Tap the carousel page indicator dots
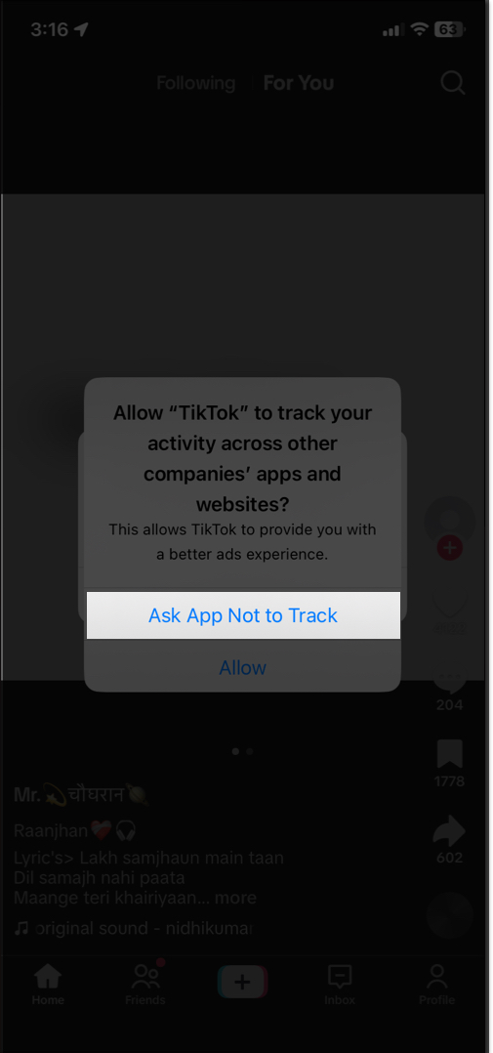This screenshot has width=493, height=1053. coord(242,751)
